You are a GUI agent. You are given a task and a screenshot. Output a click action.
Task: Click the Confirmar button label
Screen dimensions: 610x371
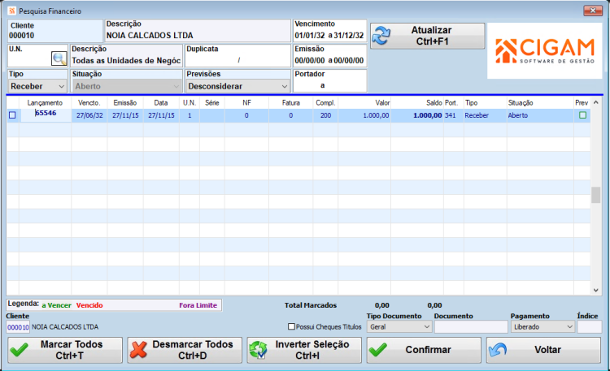point(428,350)
